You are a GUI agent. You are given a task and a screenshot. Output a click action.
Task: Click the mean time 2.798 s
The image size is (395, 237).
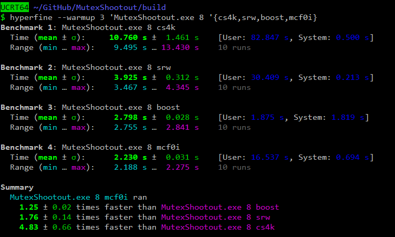[x=130, y=118]
